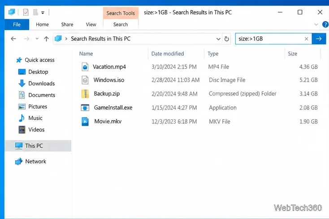
Task: Select the GameInstall.exe file name
Action: [x=113, y=108]
